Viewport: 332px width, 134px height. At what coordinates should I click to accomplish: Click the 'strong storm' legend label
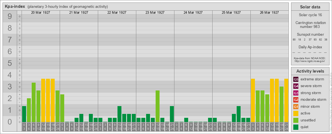311,93
